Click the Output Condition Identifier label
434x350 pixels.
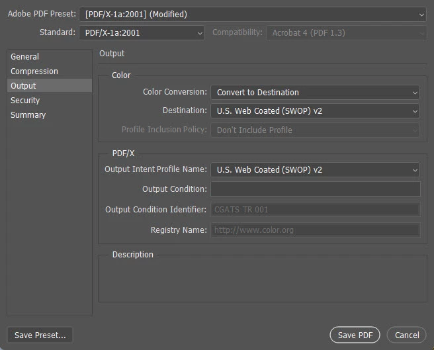click(x=155, y=210)
